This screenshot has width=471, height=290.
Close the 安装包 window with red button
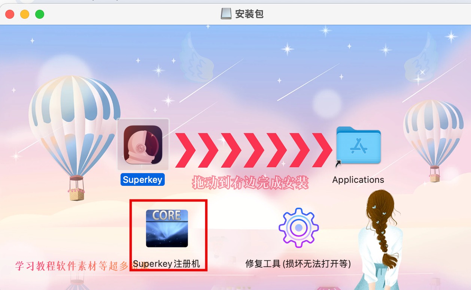click(x=10, y=14)
